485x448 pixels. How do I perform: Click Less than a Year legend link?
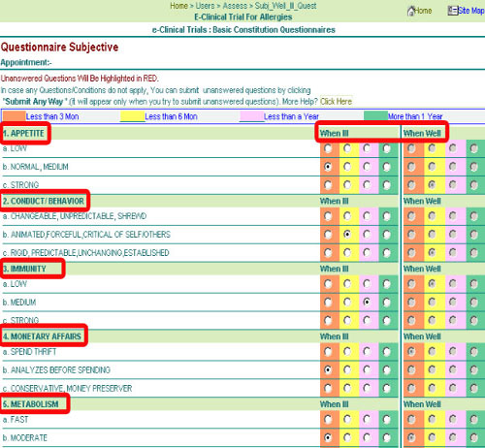coord(291,116)
